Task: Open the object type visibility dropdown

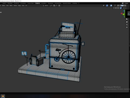Action: 104,5
